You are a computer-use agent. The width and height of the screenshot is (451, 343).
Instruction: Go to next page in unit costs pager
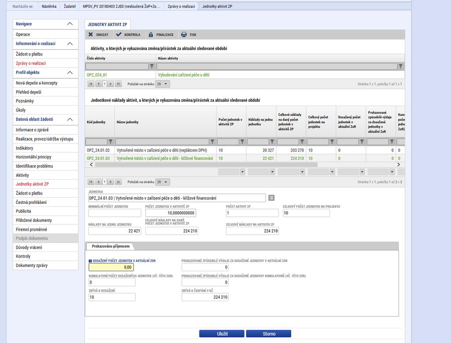tap(111, 182)
